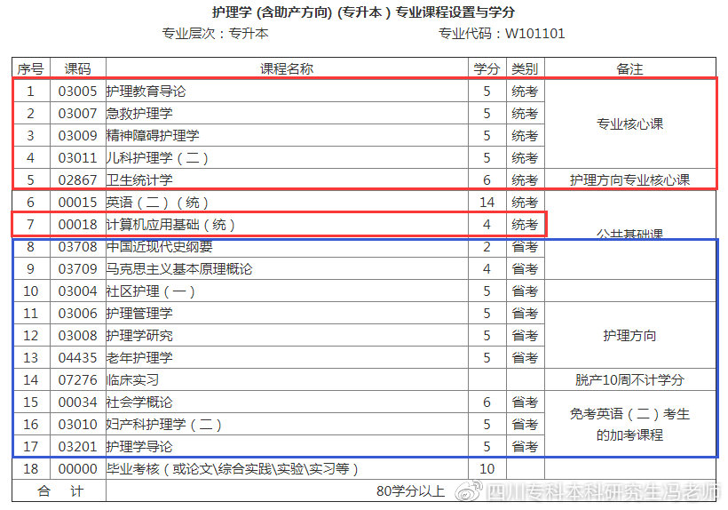Click the 备注 column header
728x510 pixels.
pos(629,68)
